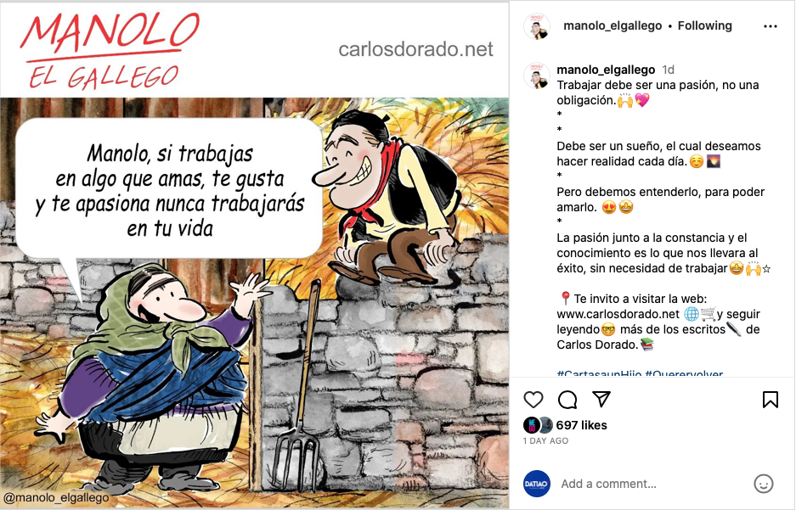Image resolution: width=796 pixels, height=510 pixels.
Task: Open hashtag #CartasaunHijo
Action: 599,373
